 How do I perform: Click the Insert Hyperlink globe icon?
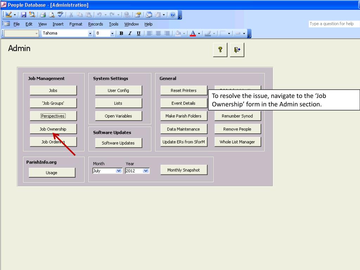[x=127, y=15]
